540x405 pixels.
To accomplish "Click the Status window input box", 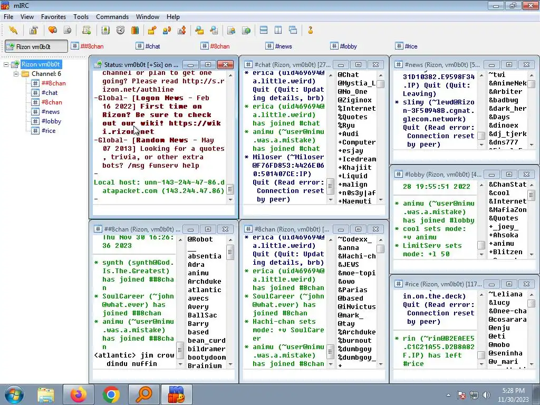I will (163, 210).
